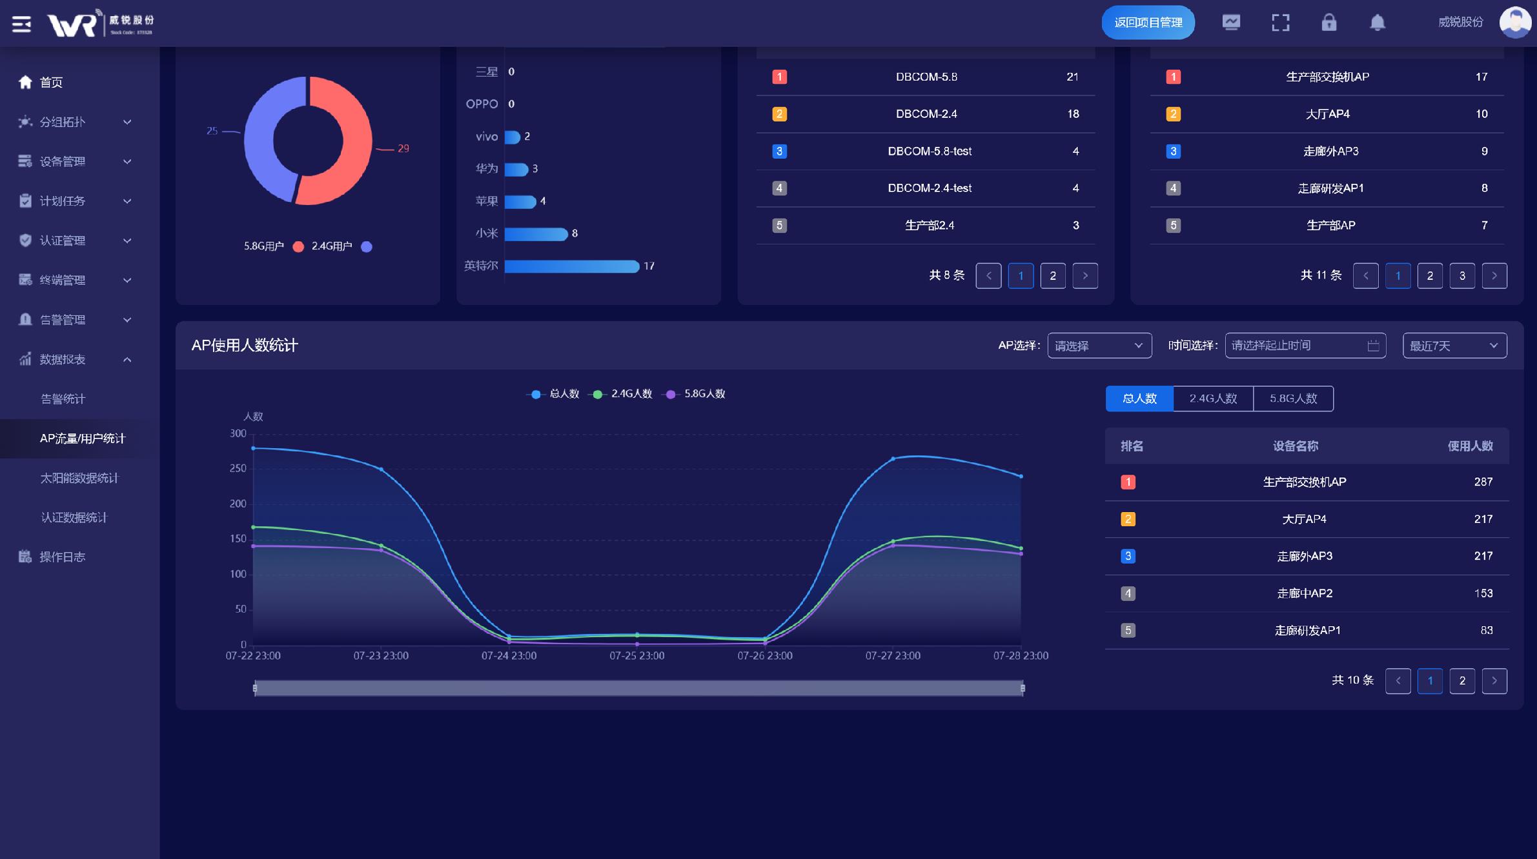This screenshot has width=1537, height=859.
Task: Open the monitor dashboard icon in header
Action: click(1231, 23)
